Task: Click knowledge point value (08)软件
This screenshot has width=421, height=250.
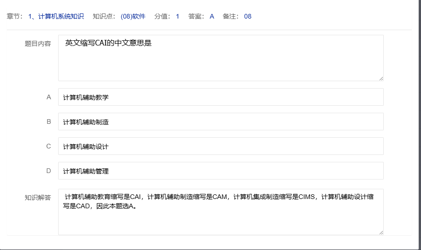Action: pos(133,17)
